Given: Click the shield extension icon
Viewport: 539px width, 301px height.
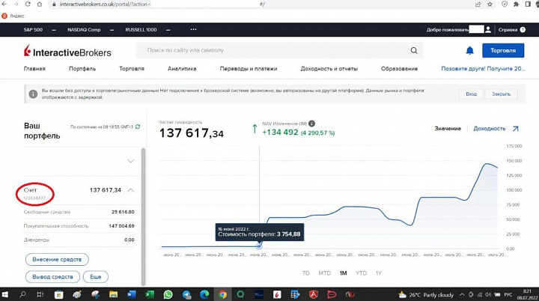Looking at the screenshot, I should click(505, 4).
